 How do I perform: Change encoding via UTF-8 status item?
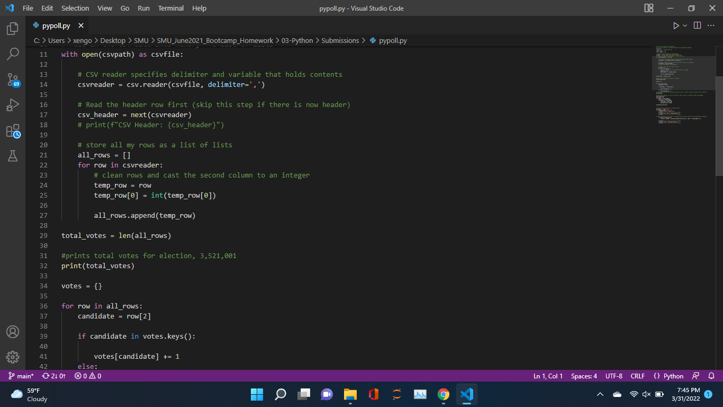[x=614, y=376]
